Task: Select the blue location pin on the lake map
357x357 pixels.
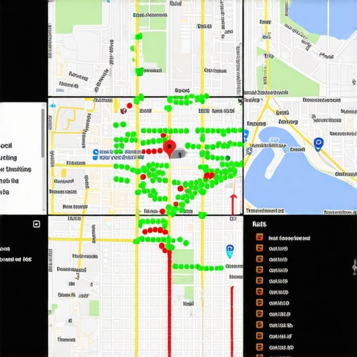Action: (x=318, y=144)
